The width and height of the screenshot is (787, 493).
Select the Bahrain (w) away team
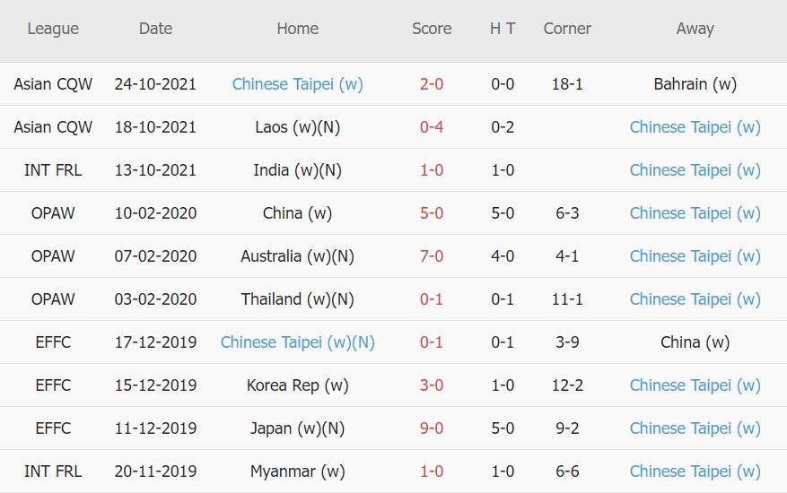click(695, 84)
